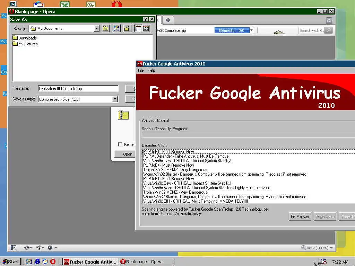Open Opera Turbo icon in status bar
Viewport: 355px width, 266px height.
(50, 248)
